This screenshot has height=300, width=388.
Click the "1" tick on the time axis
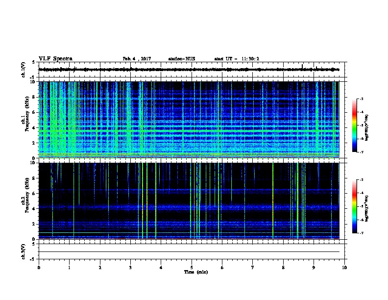coord(69,267)
